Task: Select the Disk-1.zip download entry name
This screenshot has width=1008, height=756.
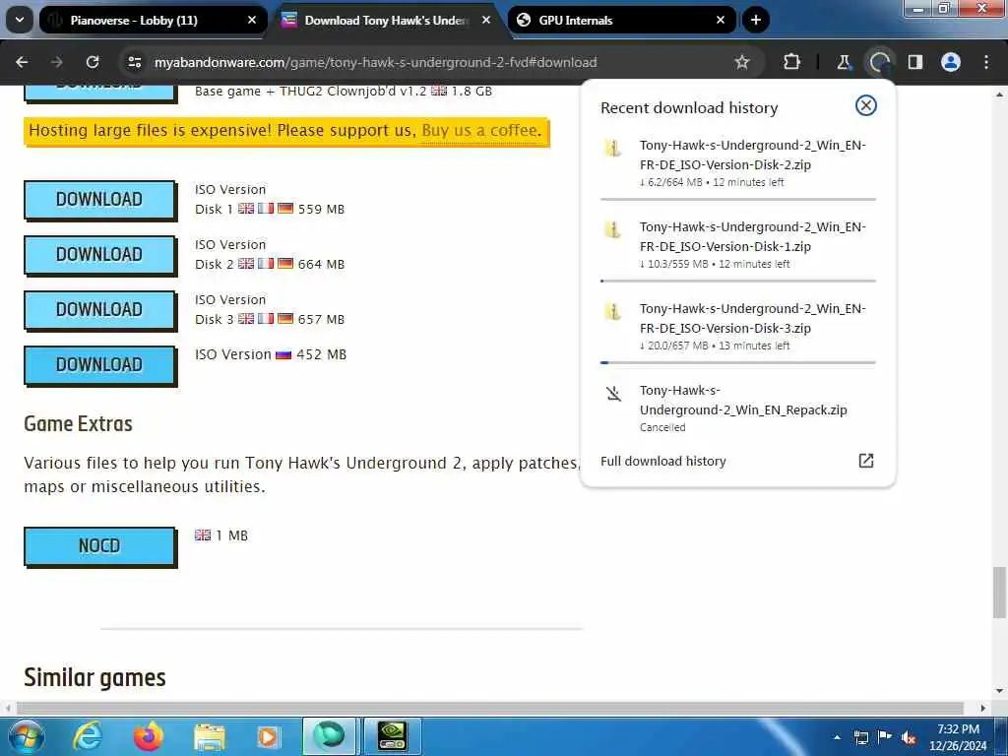Action: (x=752, y=236)
